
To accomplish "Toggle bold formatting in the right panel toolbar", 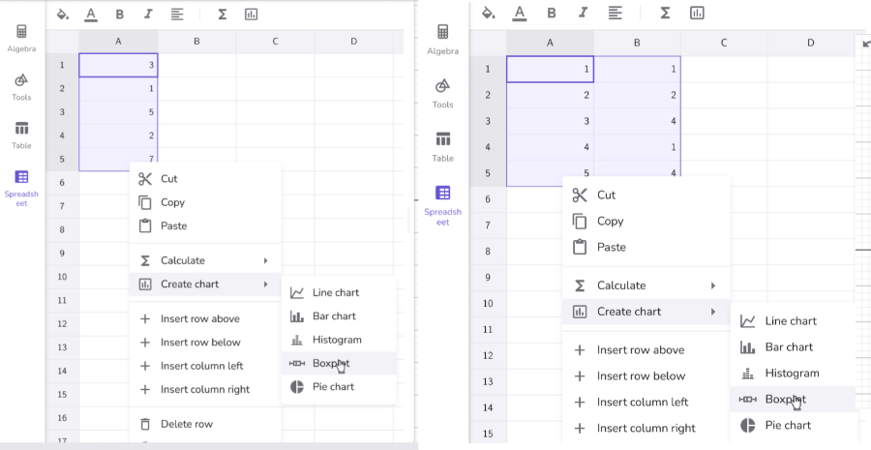I will click(x=551, y=13).
